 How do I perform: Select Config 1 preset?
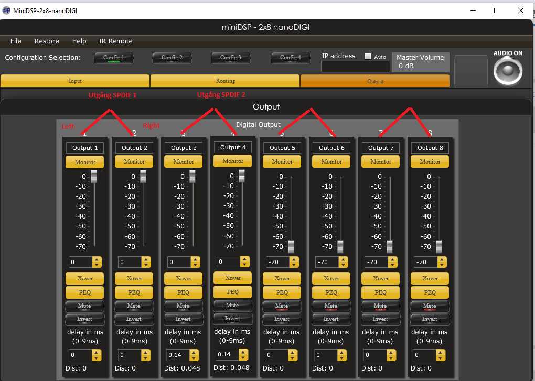pos(114,58)
